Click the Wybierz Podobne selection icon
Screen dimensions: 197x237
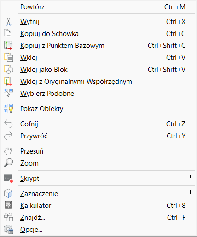pyautogui.click(x=8, y=93)
